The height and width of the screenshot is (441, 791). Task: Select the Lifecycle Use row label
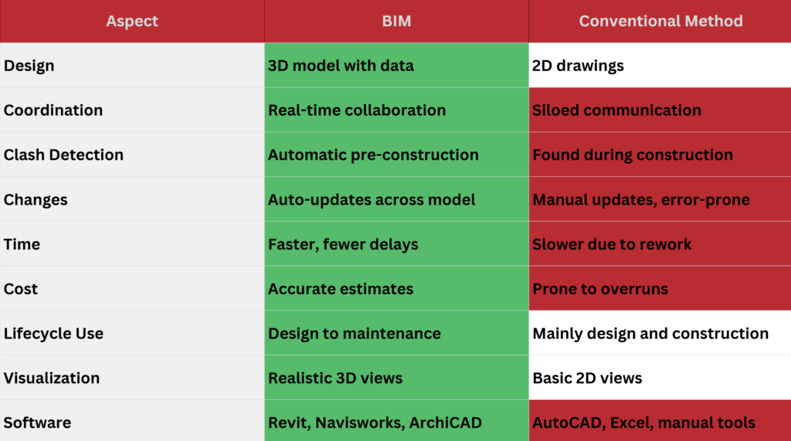[x=53, y=334]
